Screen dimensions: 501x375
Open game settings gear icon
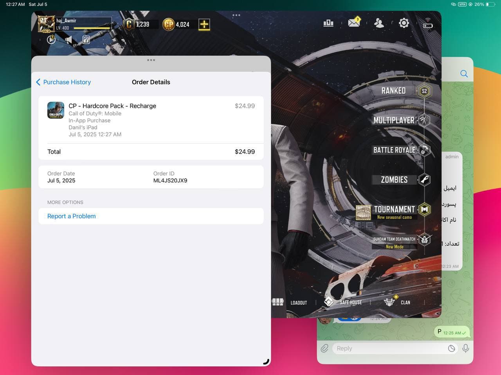(x=404, y=23)
